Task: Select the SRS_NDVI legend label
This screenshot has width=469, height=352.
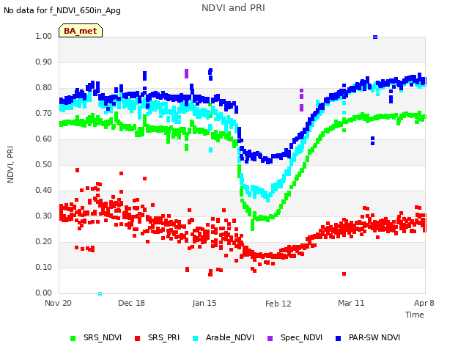Action: pyautogui.click(x=103, y=337)
